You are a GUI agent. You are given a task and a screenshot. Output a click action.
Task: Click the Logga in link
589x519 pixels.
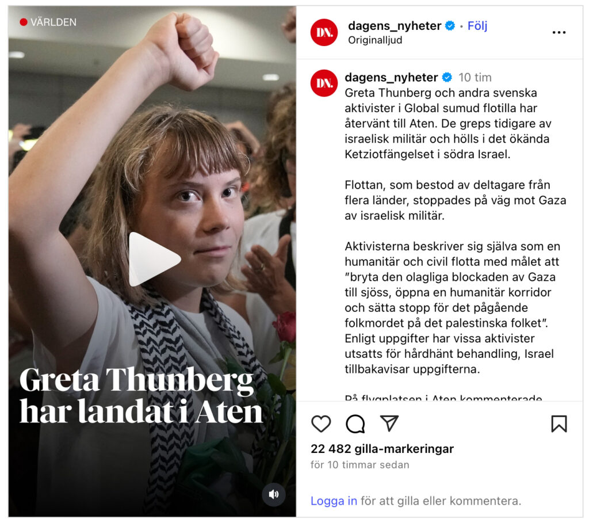[334, 501]
